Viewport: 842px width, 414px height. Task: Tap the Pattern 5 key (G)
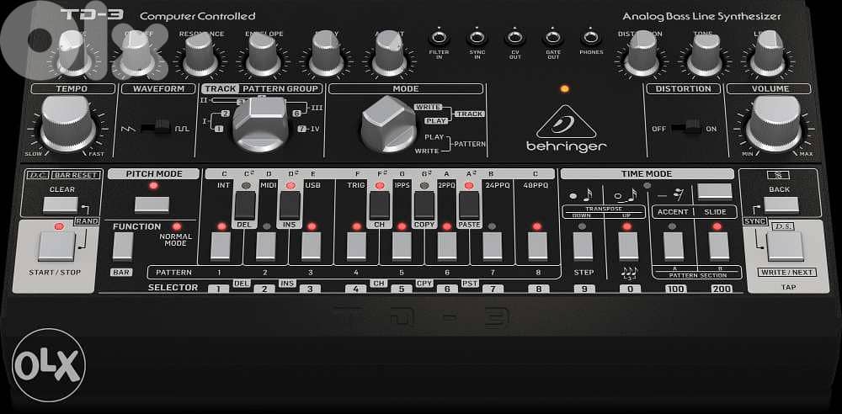[402, 247]
